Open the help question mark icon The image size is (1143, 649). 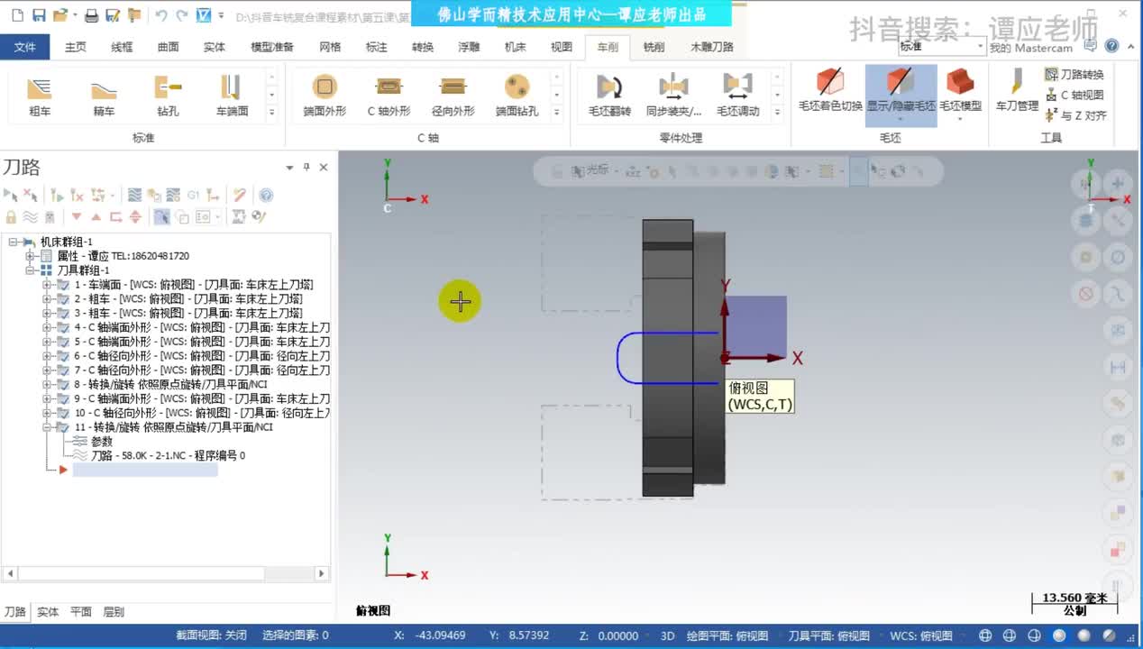(1111, 46)
